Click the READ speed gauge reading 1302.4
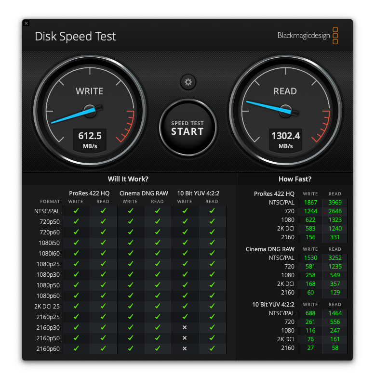 click(x=285, y=111)
